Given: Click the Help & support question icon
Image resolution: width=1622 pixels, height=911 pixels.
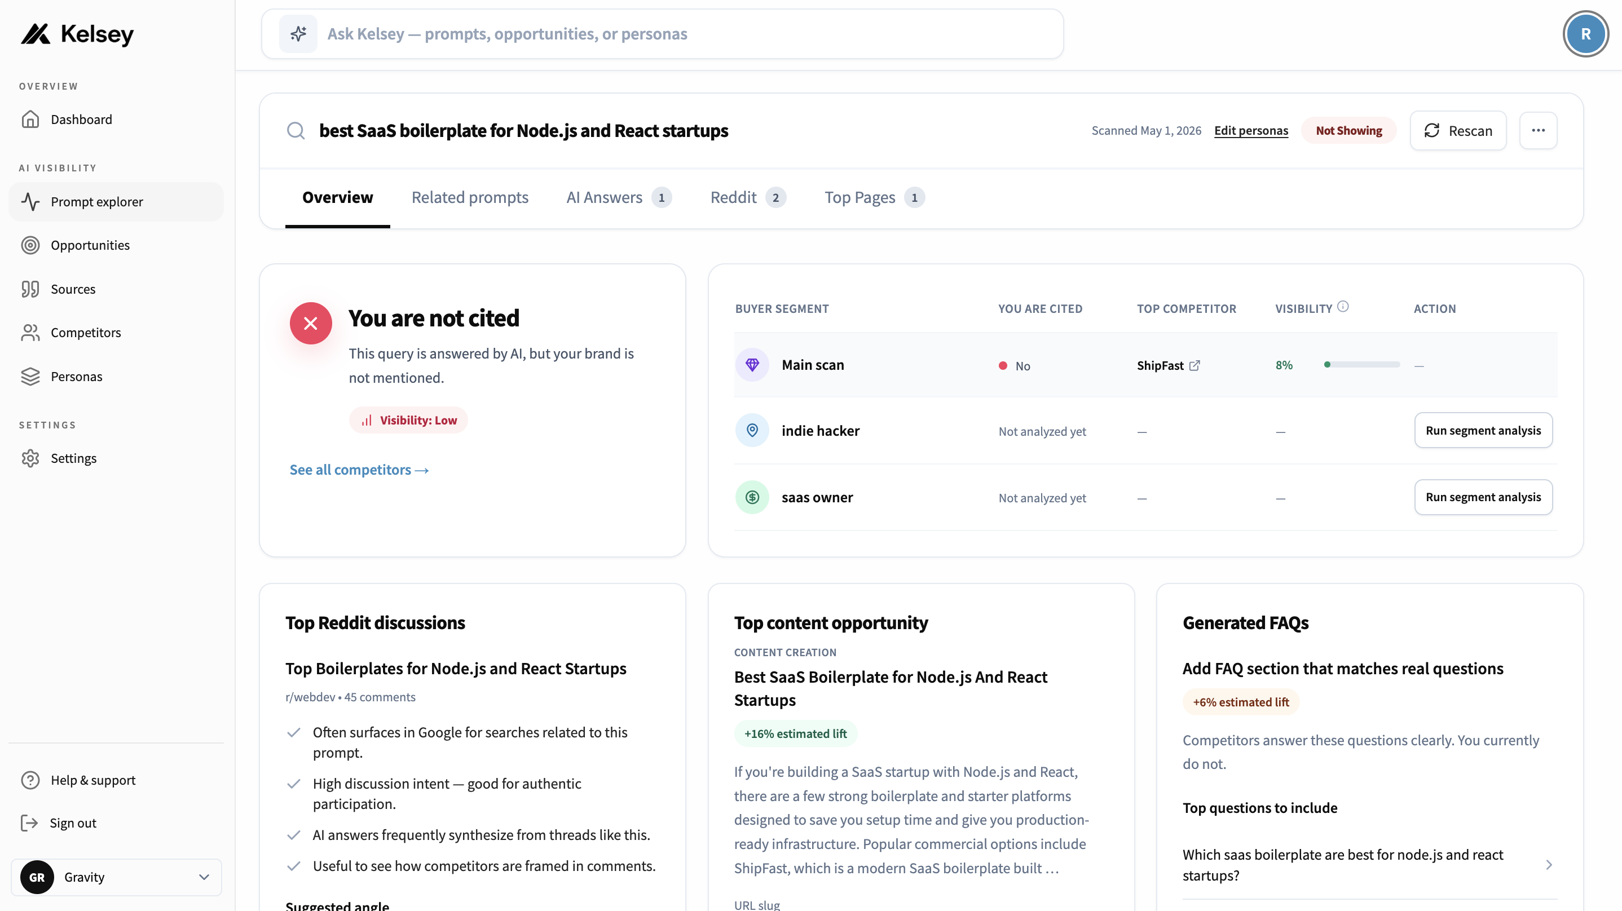Looking at the screenshot, I should (x=30, y=780).
